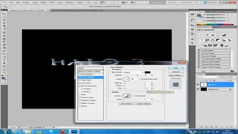
Task: Click the New Style button
Action: tap(176, 75)
